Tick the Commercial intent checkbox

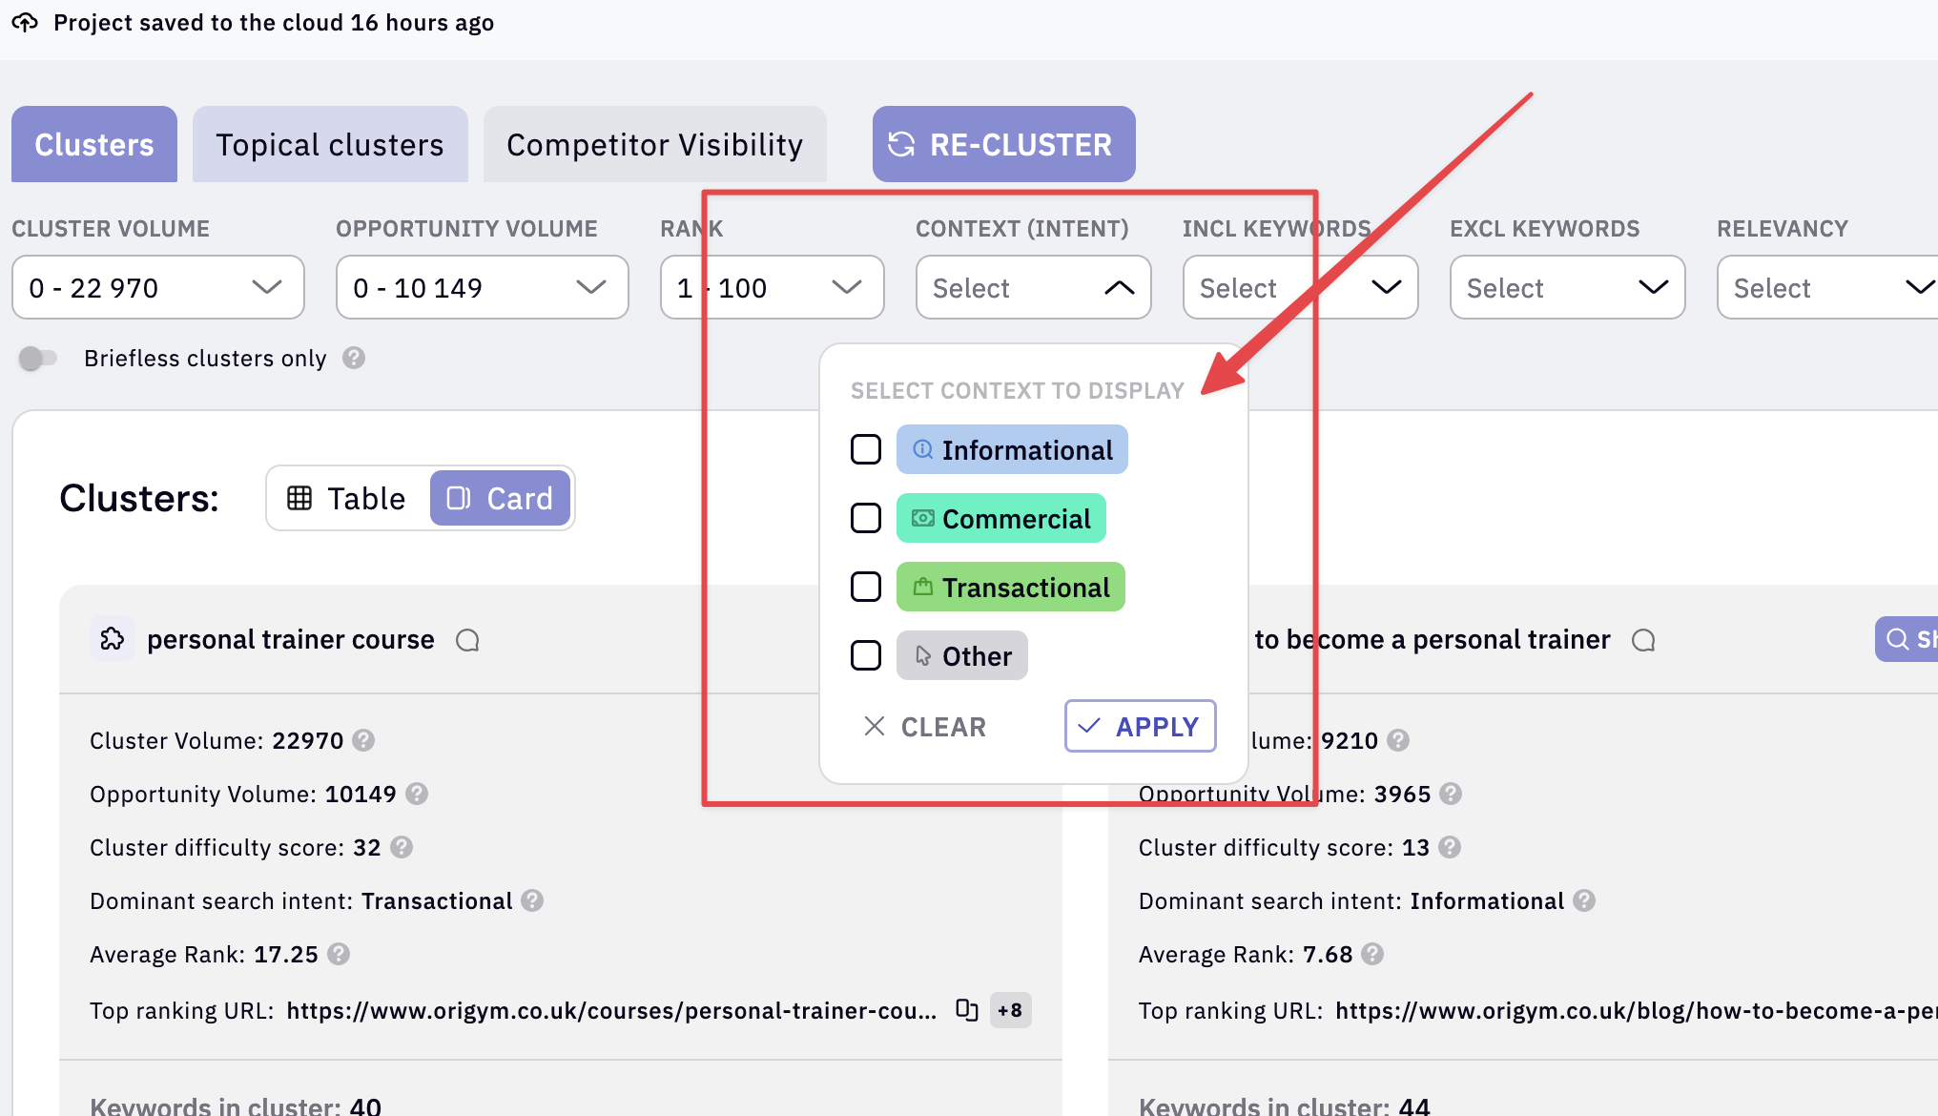[866, 518]
